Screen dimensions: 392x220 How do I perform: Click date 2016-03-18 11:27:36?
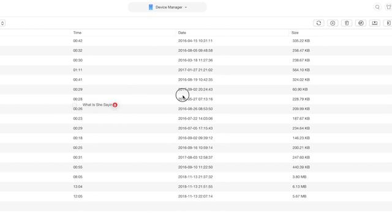[195, 60]
